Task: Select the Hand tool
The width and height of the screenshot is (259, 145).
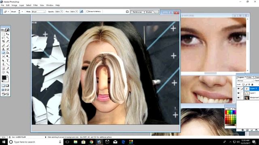Action: coord(3,72)
